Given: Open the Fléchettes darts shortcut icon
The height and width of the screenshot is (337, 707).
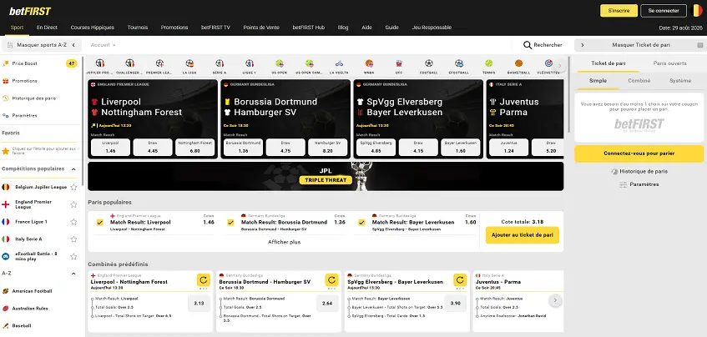Looking at the screenshot, I should coord(548,63).
